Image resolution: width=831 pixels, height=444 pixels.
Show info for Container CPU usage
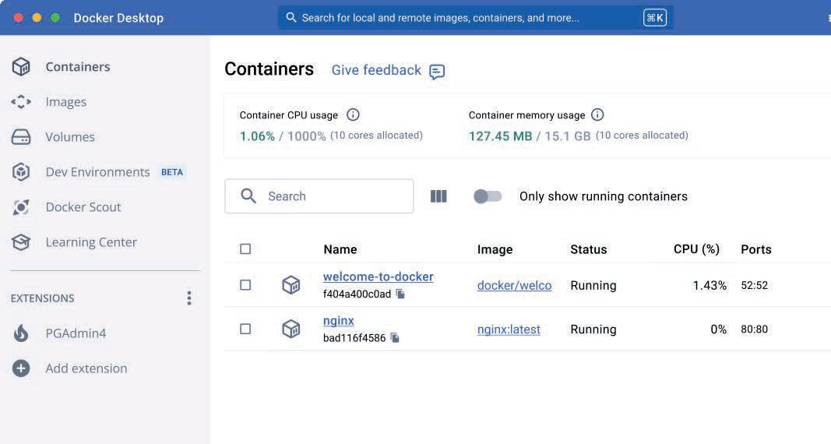(353, 115)
